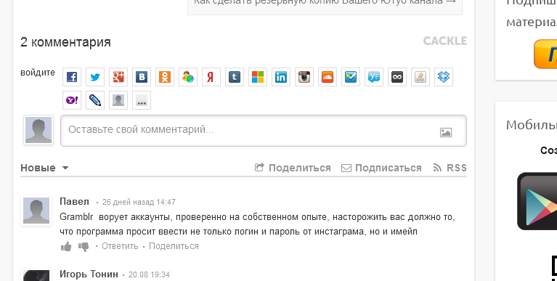Image resolution: width=557 pixels, height=281 pixels.
Task: Click 20.08 19:34 timestamp
Action: (149, 274)
